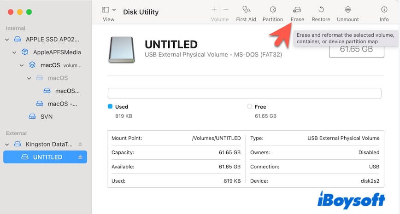Unmount the selected volume via toolbar

point(347,10)
